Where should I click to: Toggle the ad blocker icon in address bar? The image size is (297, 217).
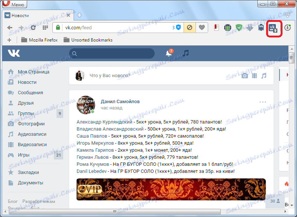(190, 27)
